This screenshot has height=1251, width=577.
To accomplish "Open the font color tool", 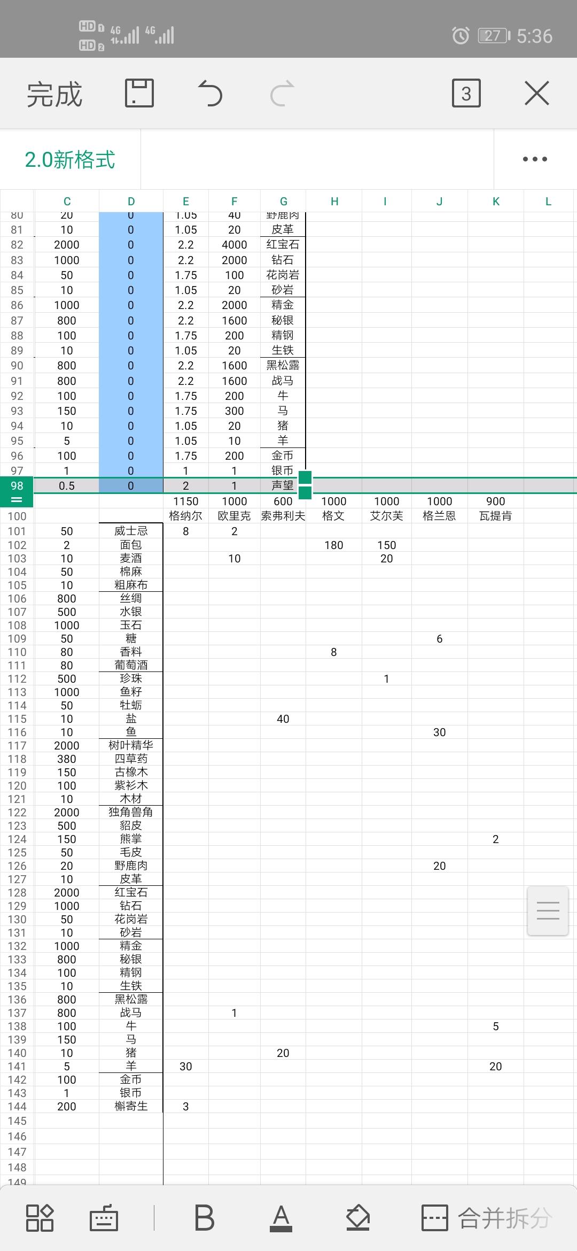I will 281,1217.
